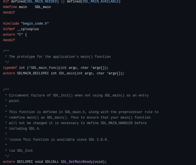Click the DECLSPEC keyword before void
This screenshot has height=165, width=196.
(25, 162)
